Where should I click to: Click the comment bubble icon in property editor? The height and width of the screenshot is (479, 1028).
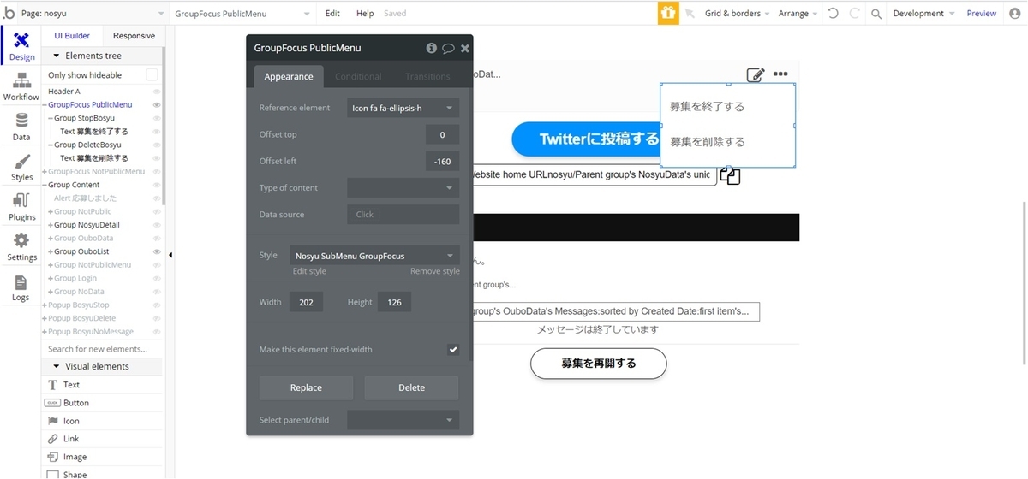[x=448, y=49]
